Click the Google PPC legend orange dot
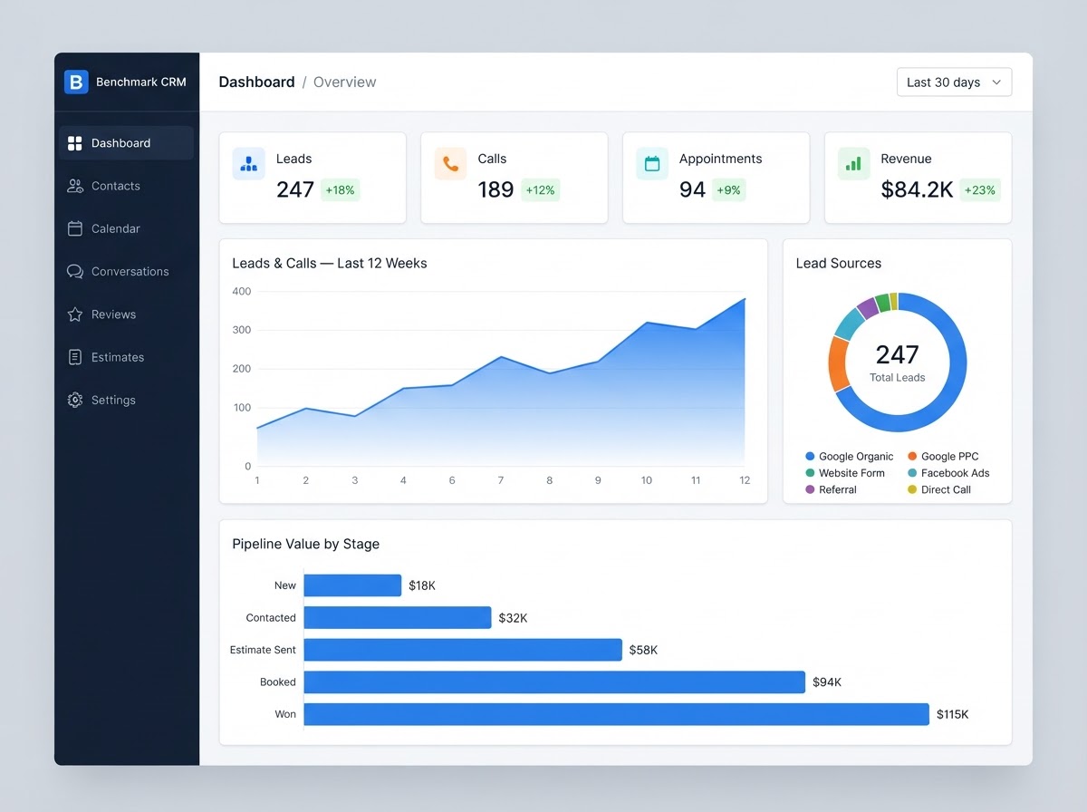 tap(912, 457)
